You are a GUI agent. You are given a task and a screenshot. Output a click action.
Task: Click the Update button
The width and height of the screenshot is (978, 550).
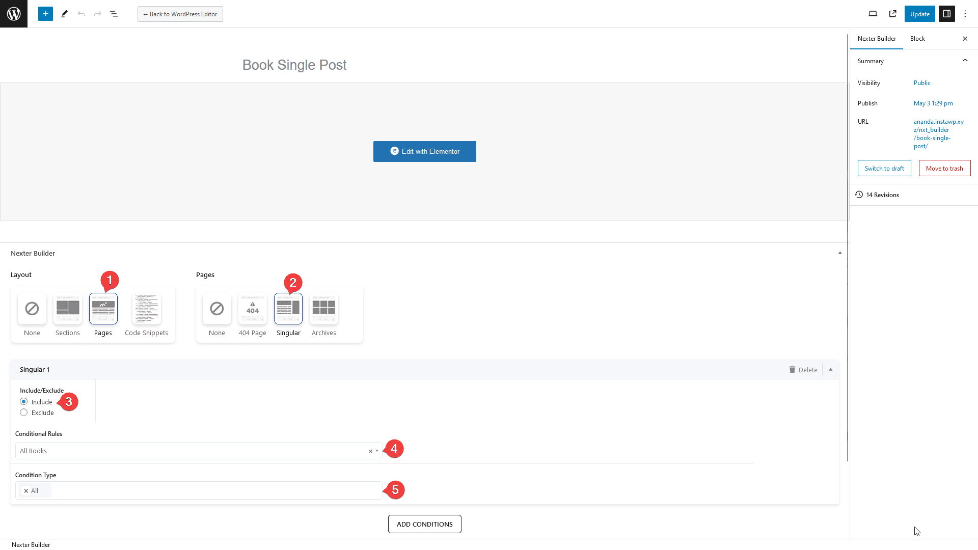[x=919, y=14]
